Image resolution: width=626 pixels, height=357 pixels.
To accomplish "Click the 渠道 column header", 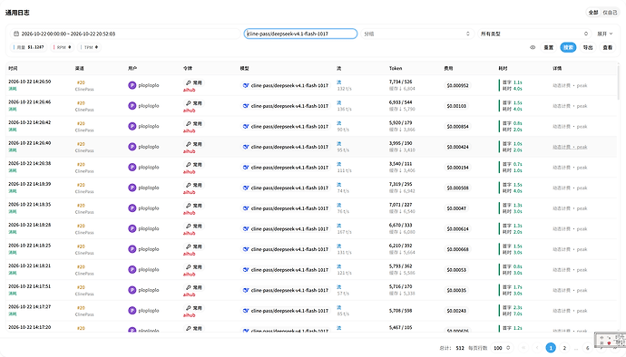I will pos(80,68).
